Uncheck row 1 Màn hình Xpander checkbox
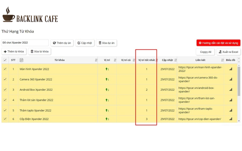Screen dimensions: 242x151 coord(5,69)
